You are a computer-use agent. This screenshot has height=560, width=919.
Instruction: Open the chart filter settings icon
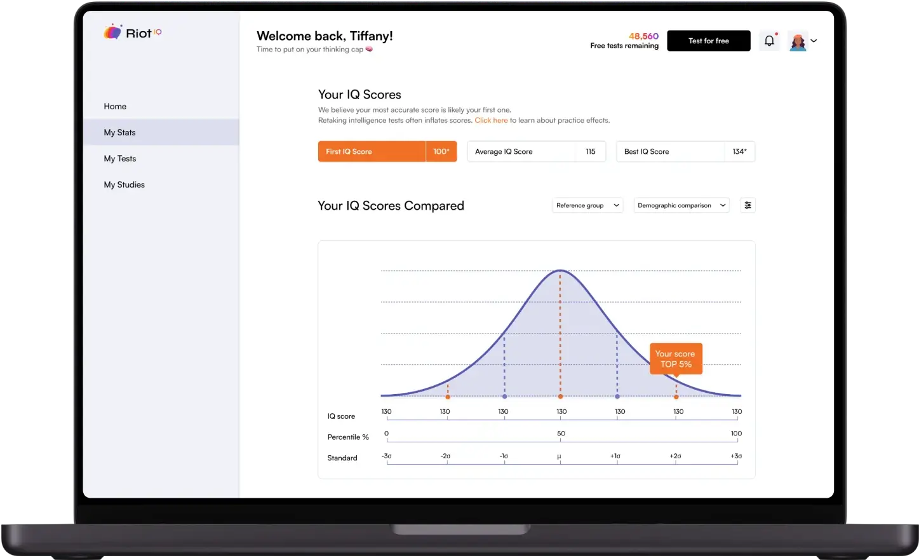748,205
